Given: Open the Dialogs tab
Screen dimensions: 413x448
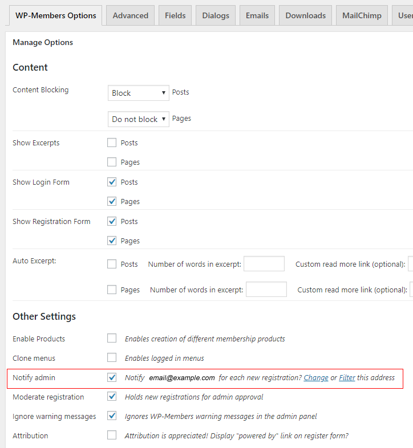Looking at the screenshot, I should (x=216, y=15).
